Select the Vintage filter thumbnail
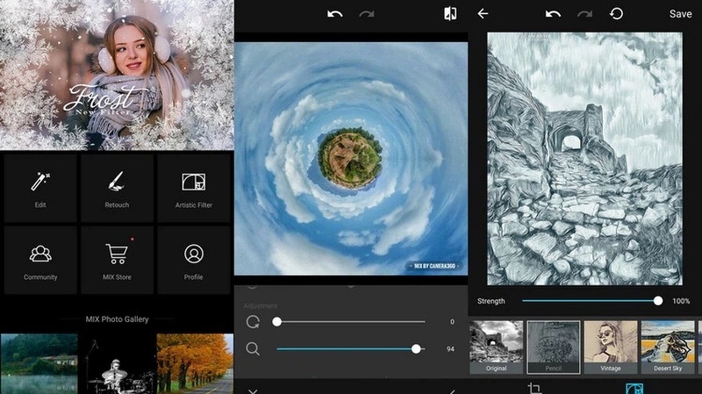Image resolution: width=702 pixels, height=394 pixels. [x=611, y=347]
